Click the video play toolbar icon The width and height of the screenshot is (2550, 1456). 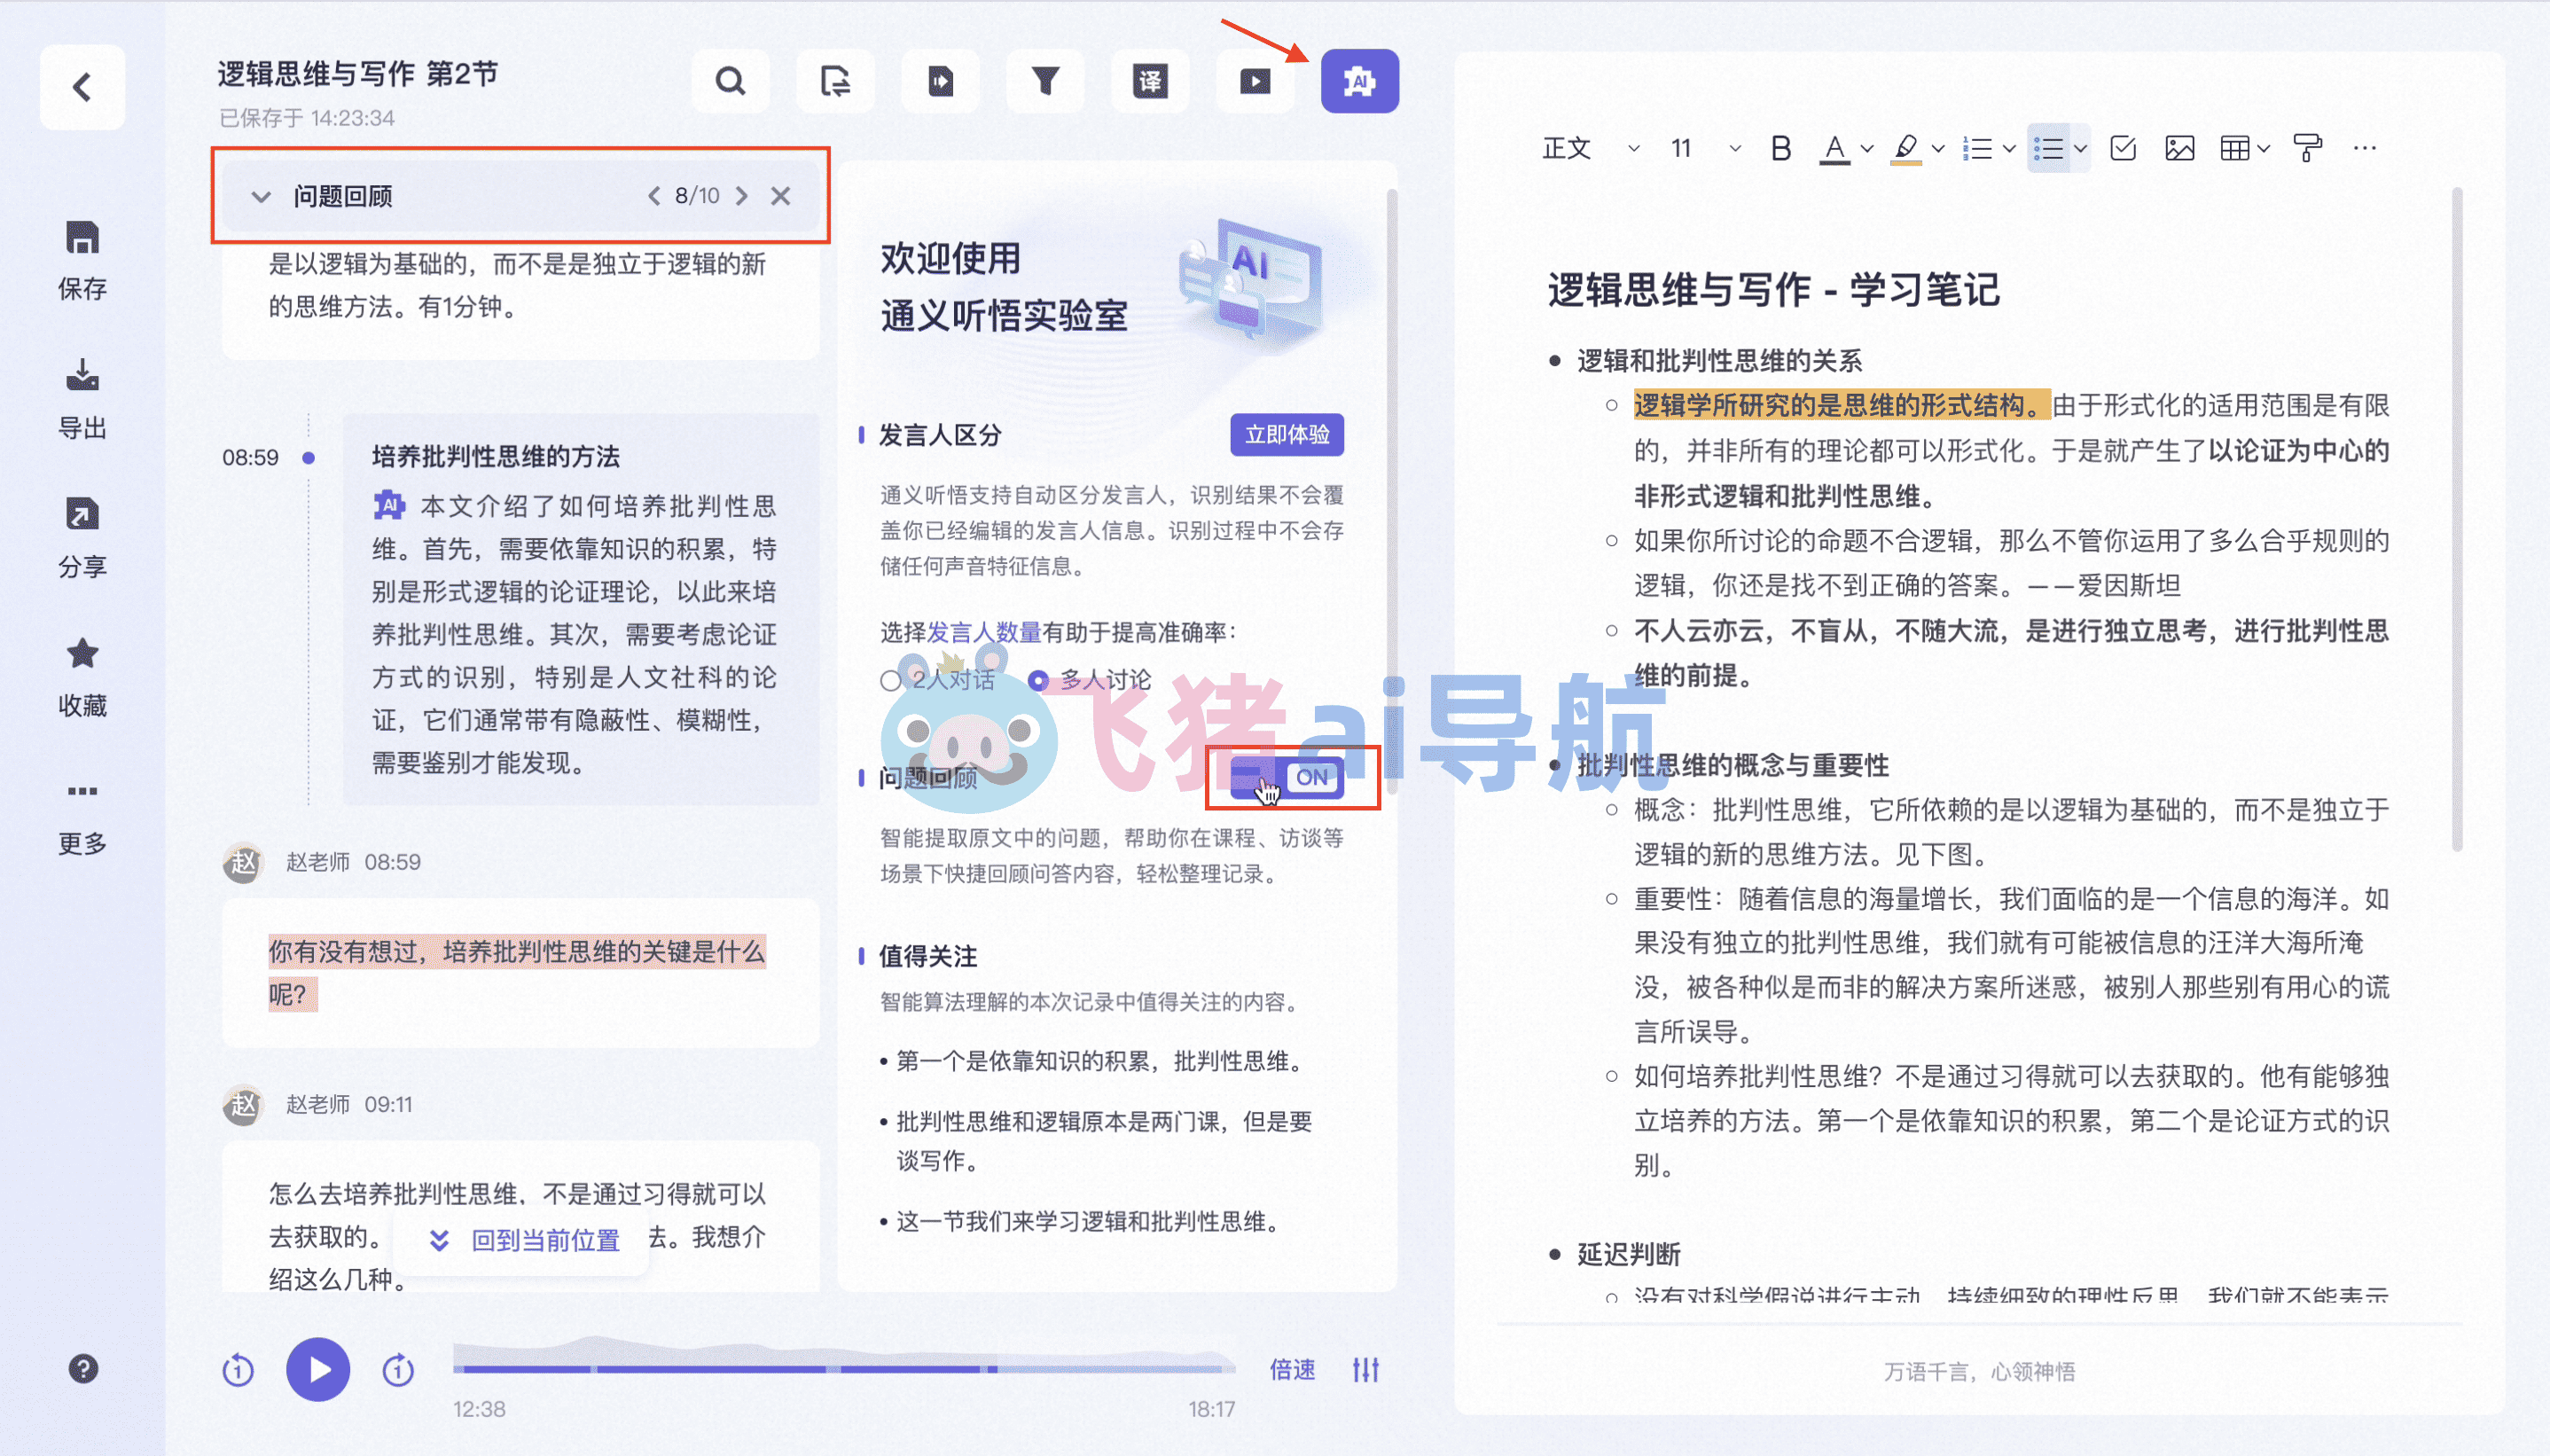(x=1255, y=81)
